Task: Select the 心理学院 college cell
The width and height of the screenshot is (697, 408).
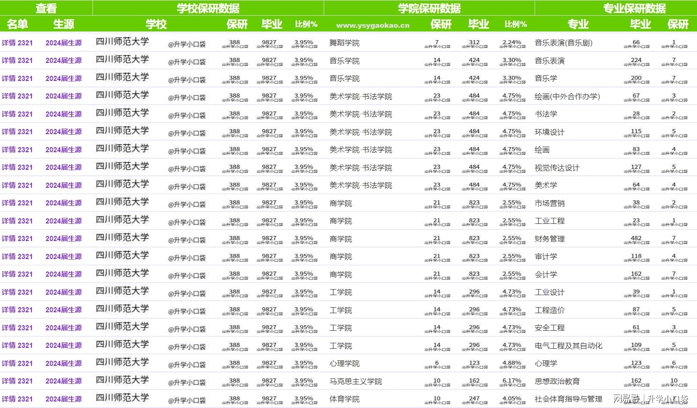Action: 345,364
